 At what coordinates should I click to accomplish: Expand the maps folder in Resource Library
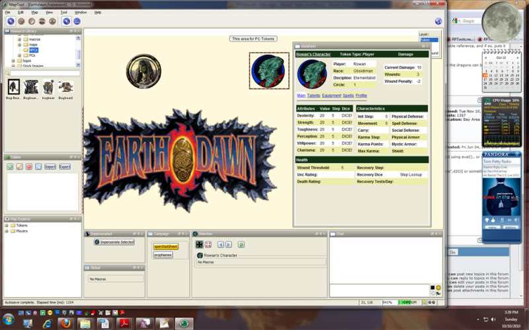click(x=20, y=44)
